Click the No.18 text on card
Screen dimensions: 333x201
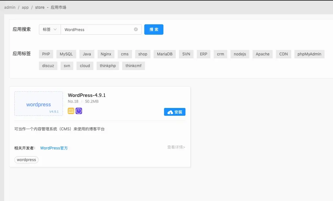(x=73, y=101)
